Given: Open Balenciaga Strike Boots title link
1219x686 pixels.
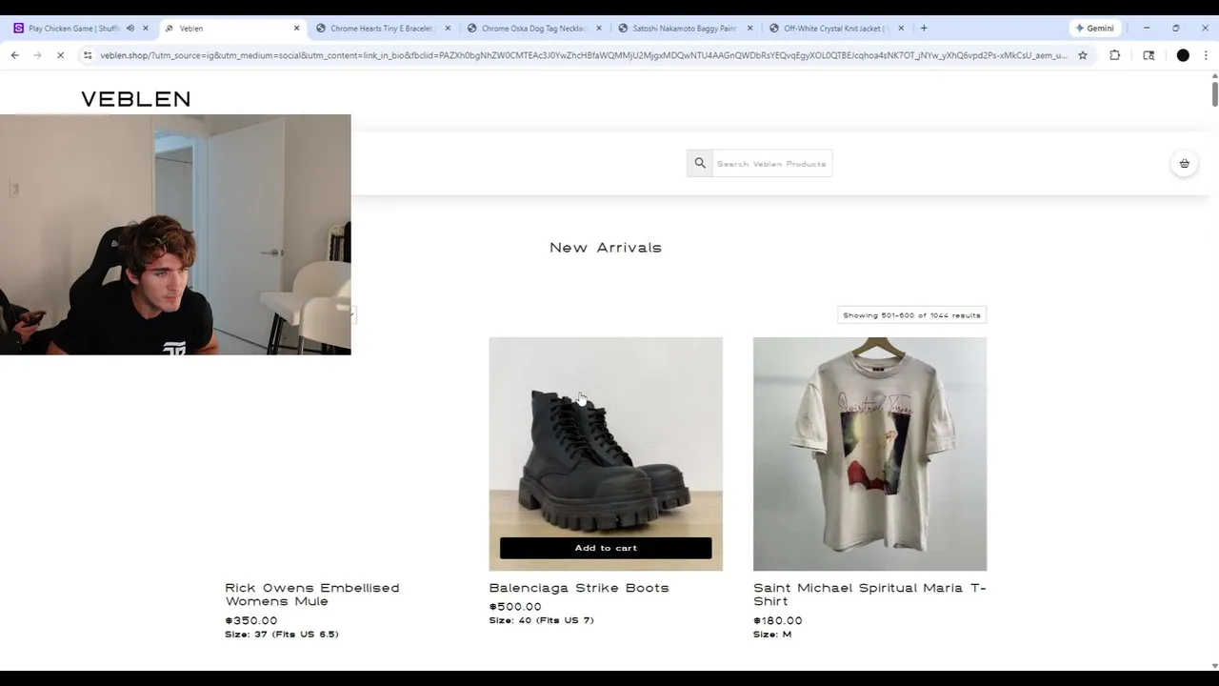Looking at the screenshot, I should point(579,588).
